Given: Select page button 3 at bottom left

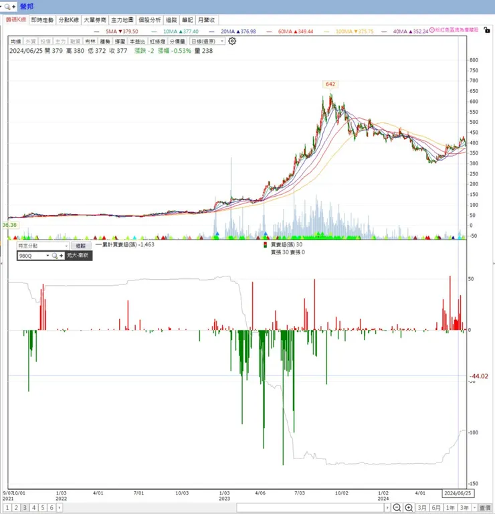Looking at the screenshot, I should [x=25, y=508].
